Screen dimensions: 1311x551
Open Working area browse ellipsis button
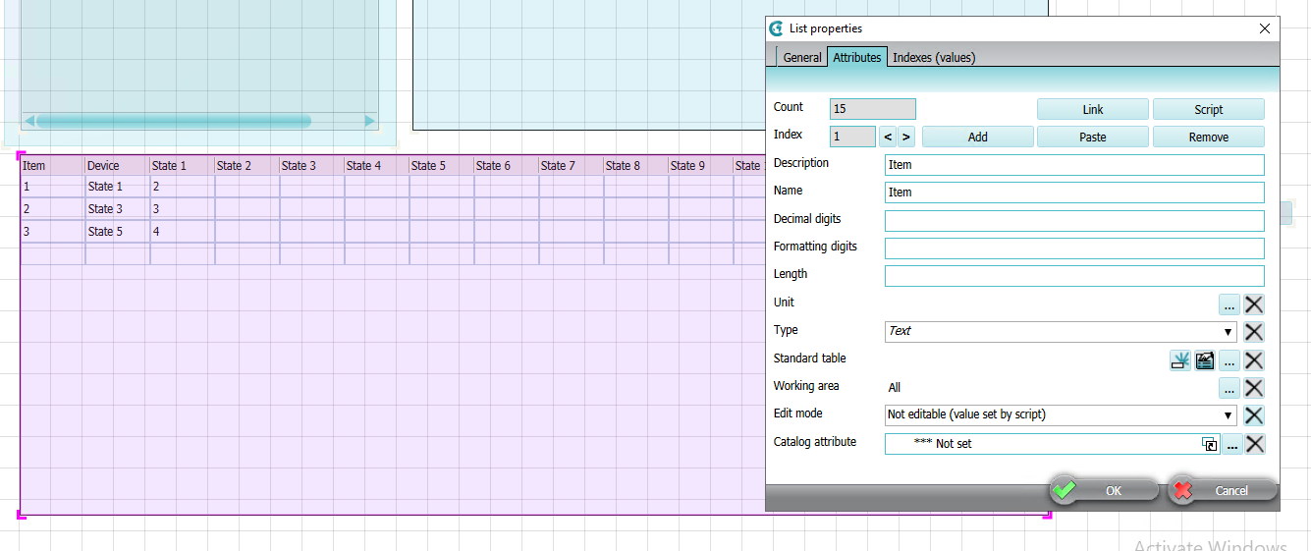point(1229,388)
